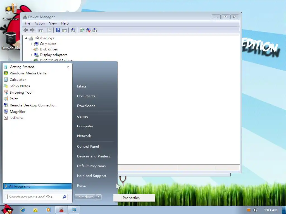Click the red toolbox taskbar button
Screen dimensions: 286x214
pos(61,210)
